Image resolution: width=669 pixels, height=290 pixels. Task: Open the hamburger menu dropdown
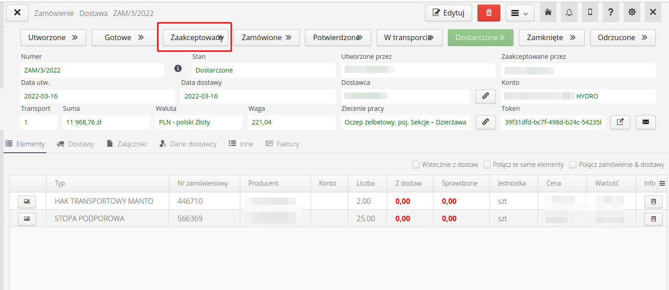click(519, 13)
